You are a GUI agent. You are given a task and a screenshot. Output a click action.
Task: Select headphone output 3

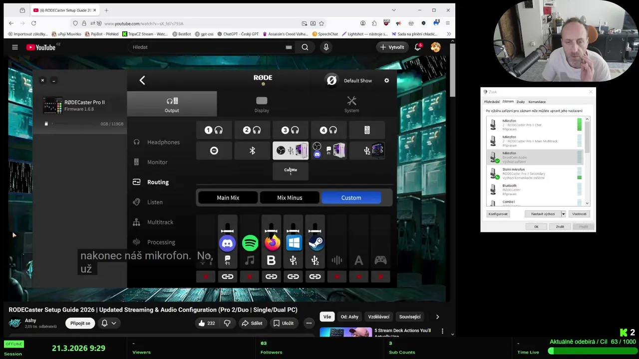coord(290,130)
